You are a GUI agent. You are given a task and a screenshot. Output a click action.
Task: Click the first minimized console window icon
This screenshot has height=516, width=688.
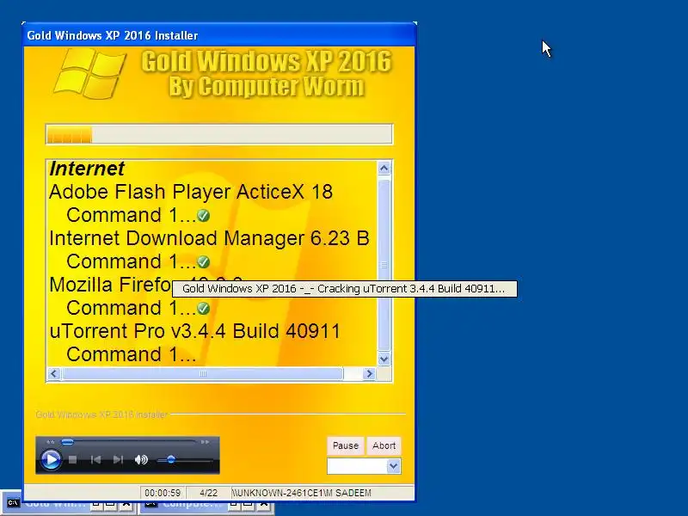click(13, 503)
